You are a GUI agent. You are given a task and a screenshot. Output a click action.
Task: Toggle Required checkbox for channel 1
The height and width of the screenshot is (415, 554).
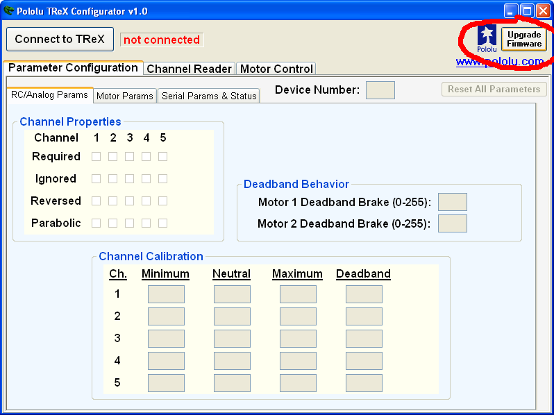[x=96, y=157]
